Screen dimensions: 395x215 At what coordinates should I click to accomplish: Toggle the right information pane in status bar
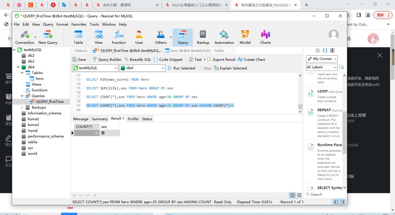point(343,202)
